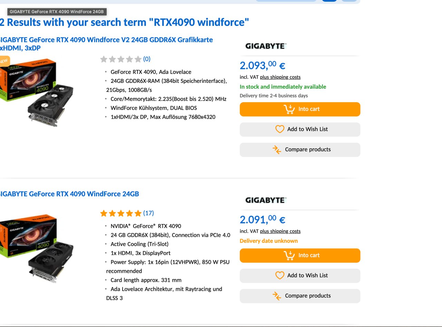Open shipping costs link under 2.093,00 €
This screenshot has width=442, height=327.
click(280, 77)
